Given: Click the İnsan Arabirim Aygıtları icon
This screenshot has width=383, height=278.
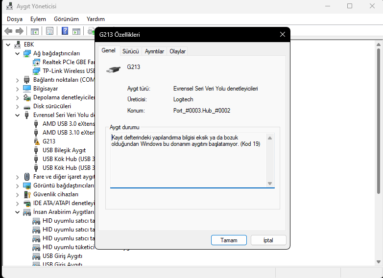Looking at the screenshot, I should coord(27,212).
